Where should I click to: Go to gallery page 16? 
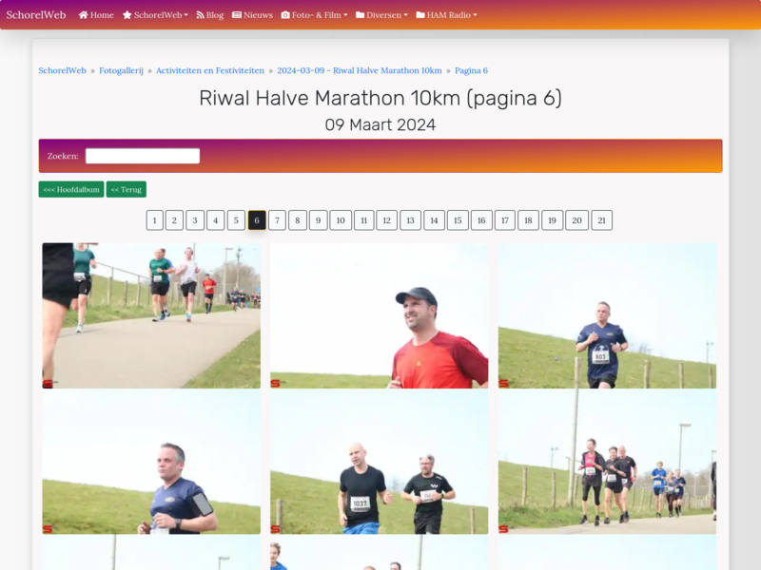coord(481,220)
